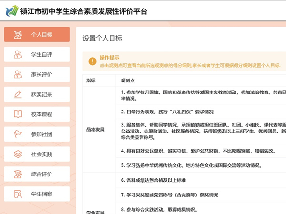Click the 学生自评 sidebar icon
Image resolution: width=286 pixels, height=214 pixels.
(x=18, y=54)
